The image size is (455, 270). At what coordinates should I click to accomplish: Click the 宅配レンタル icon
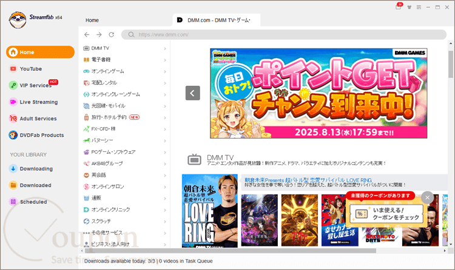tap(86, 83)
